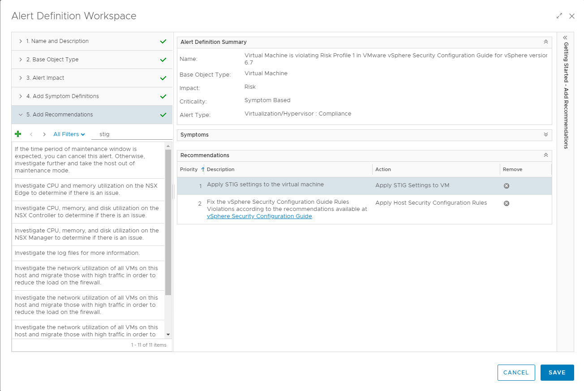Click the Save button
584x391 pixels.
coord(557,373)
